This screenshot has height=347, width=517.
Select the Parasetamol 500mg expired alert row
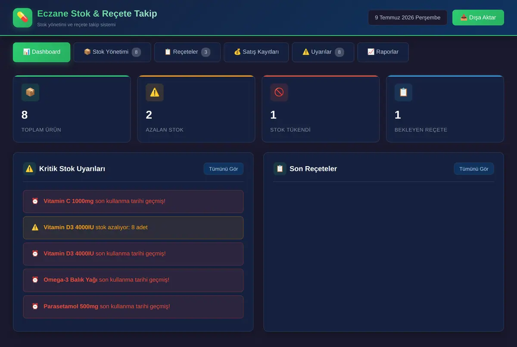pos(133,307)
